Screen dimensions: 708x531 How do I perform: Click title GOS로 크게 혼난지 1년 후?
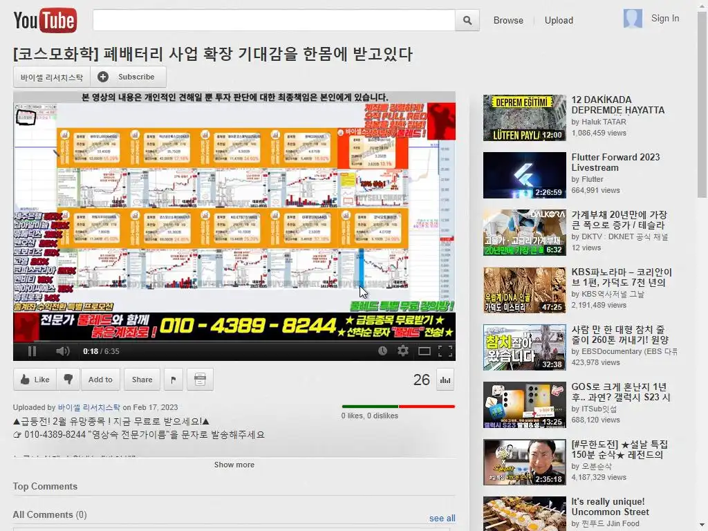621,391
